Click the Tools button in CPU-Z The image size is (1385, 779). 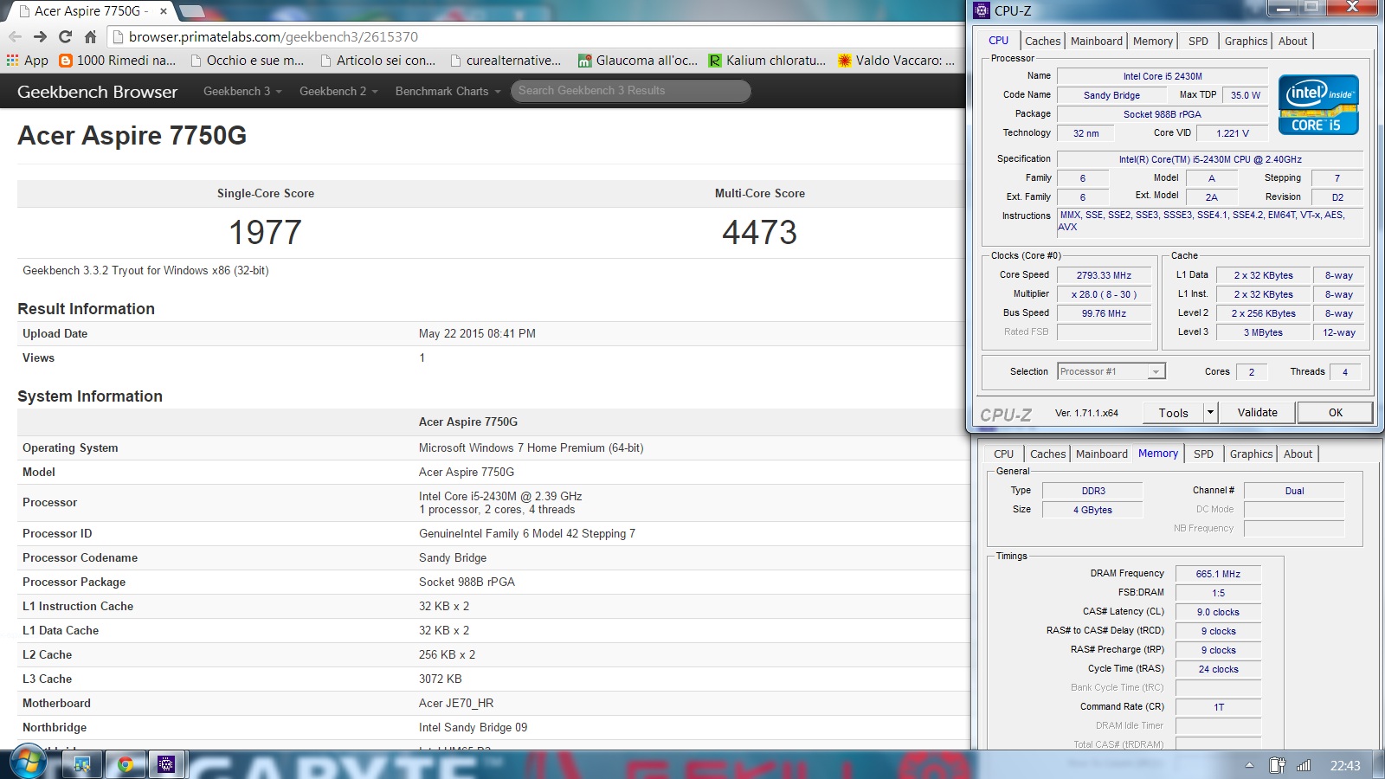coord(1174,413)
